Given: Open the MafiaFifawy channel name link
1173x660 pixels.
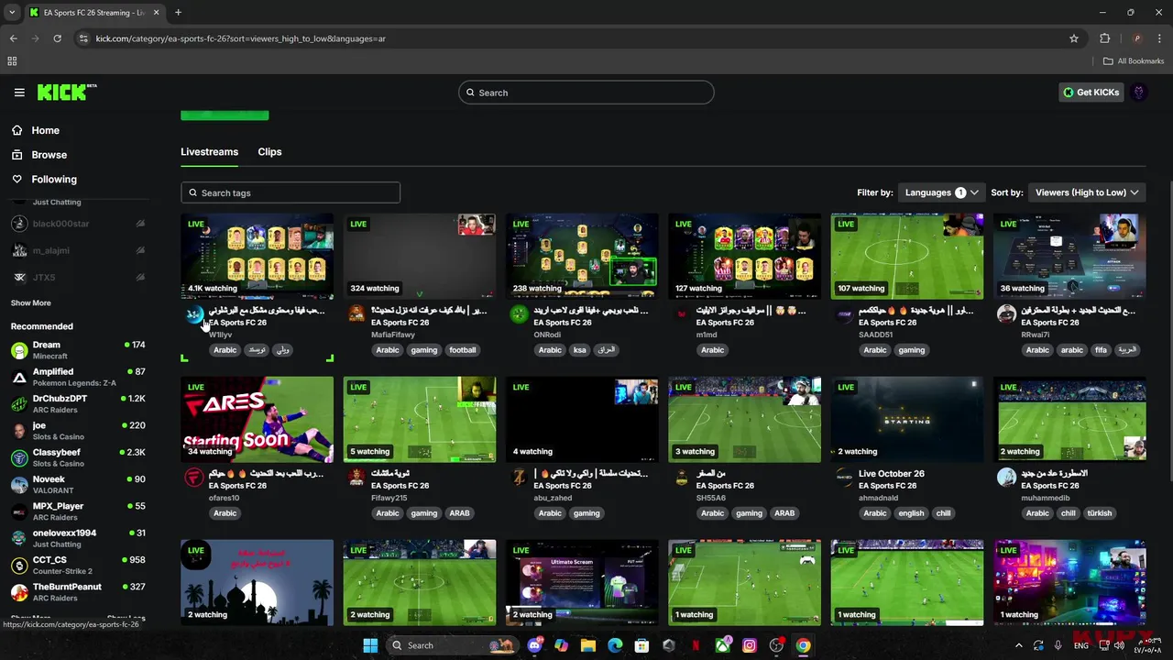Looking at the screenshot, I should coord(393,335).
